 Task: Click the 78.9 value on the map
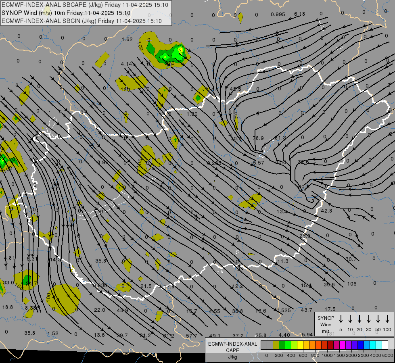click(x=258, y=138)
